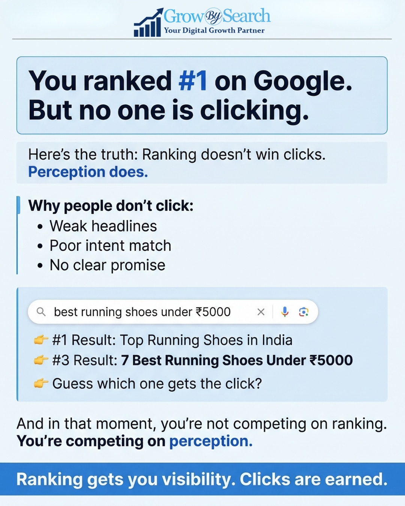
Task: Click the blue "perception." word near the bottom
Action: (x=211, y=441)
